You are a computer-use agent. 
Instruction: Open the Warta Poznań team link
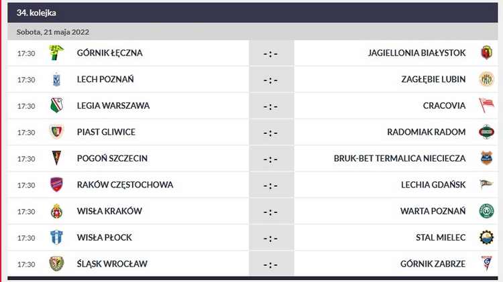pyautogui.click(x=433, y=212)
